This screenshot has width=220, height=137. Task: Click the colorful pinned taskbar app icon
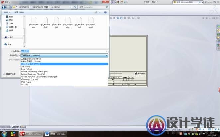coord(13,134)
